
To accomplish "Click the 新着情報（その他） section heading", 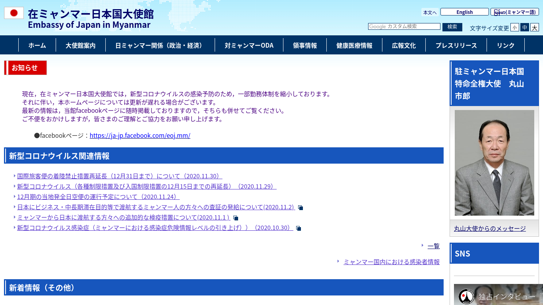I will [224, 288].
